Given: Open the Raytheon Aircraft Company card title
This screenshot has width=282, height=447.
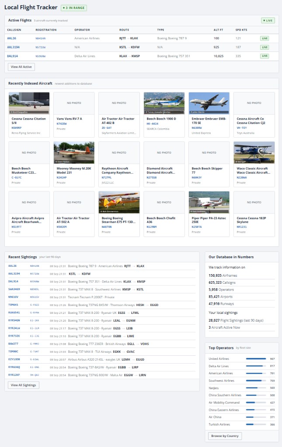Looking at the screenshot, I should (x=117, y=171).
